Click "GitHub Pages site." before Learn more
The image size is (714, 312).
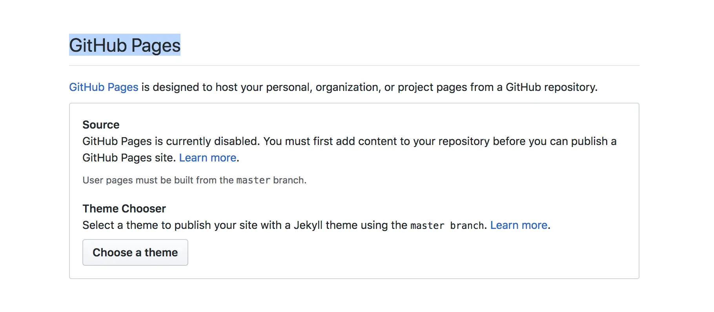(x=129, y=158)
